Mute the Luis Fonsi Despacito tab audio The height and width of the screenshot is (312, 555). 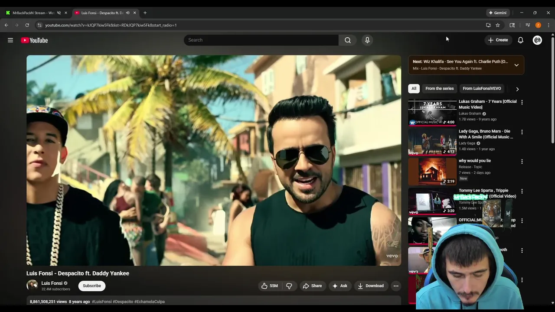coord(127,13)
